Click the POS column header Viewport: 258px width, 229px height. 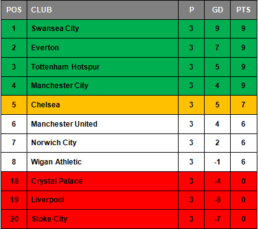tap(14, 10)
